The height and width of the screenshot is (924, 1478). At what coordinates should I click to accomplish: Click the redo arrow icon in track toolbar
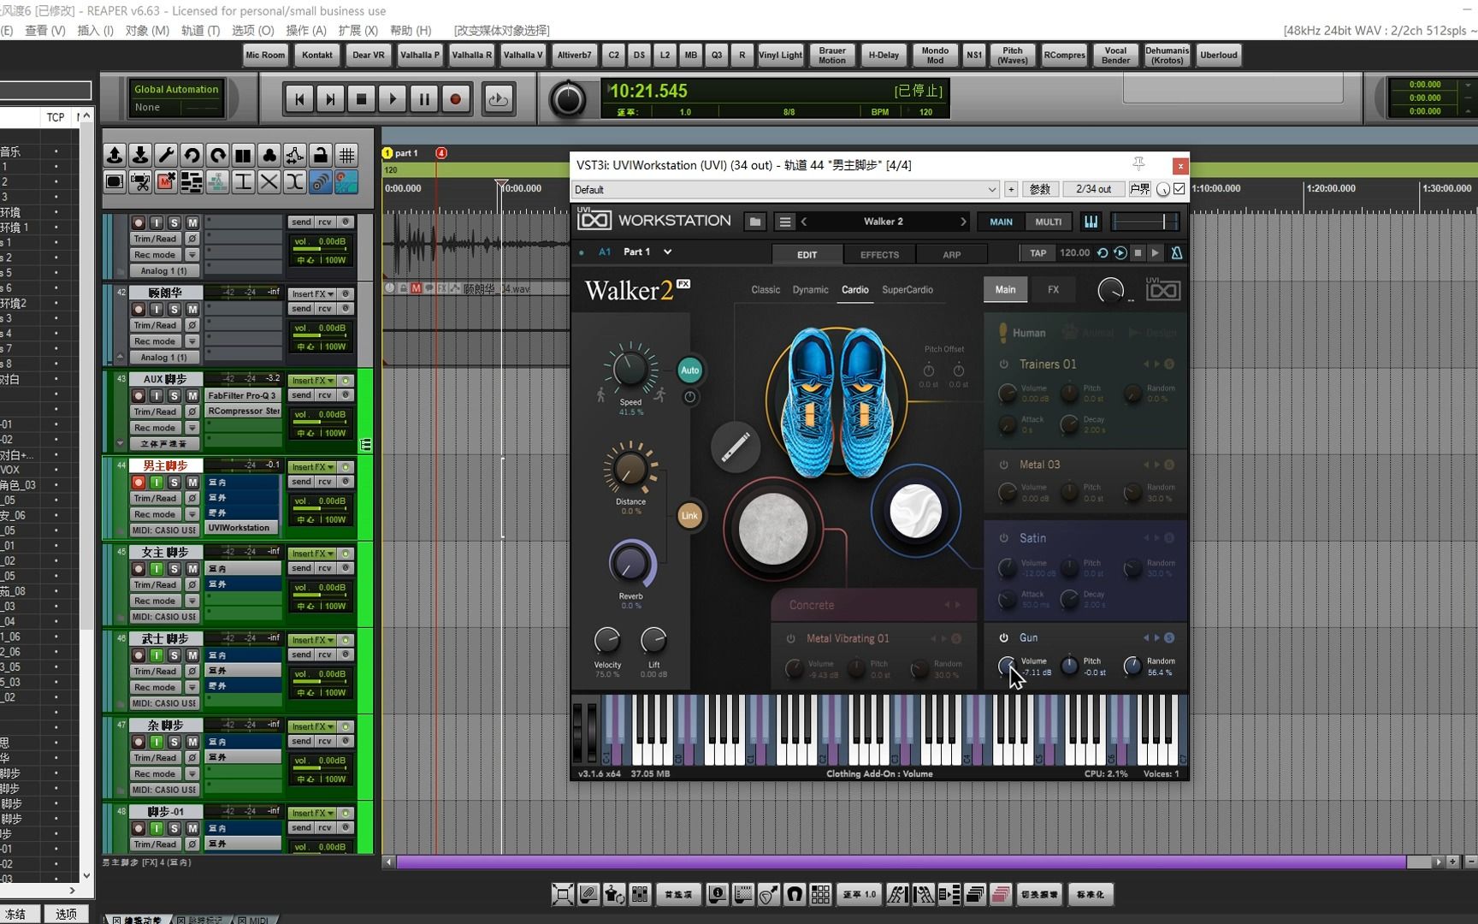coord(217,155)
